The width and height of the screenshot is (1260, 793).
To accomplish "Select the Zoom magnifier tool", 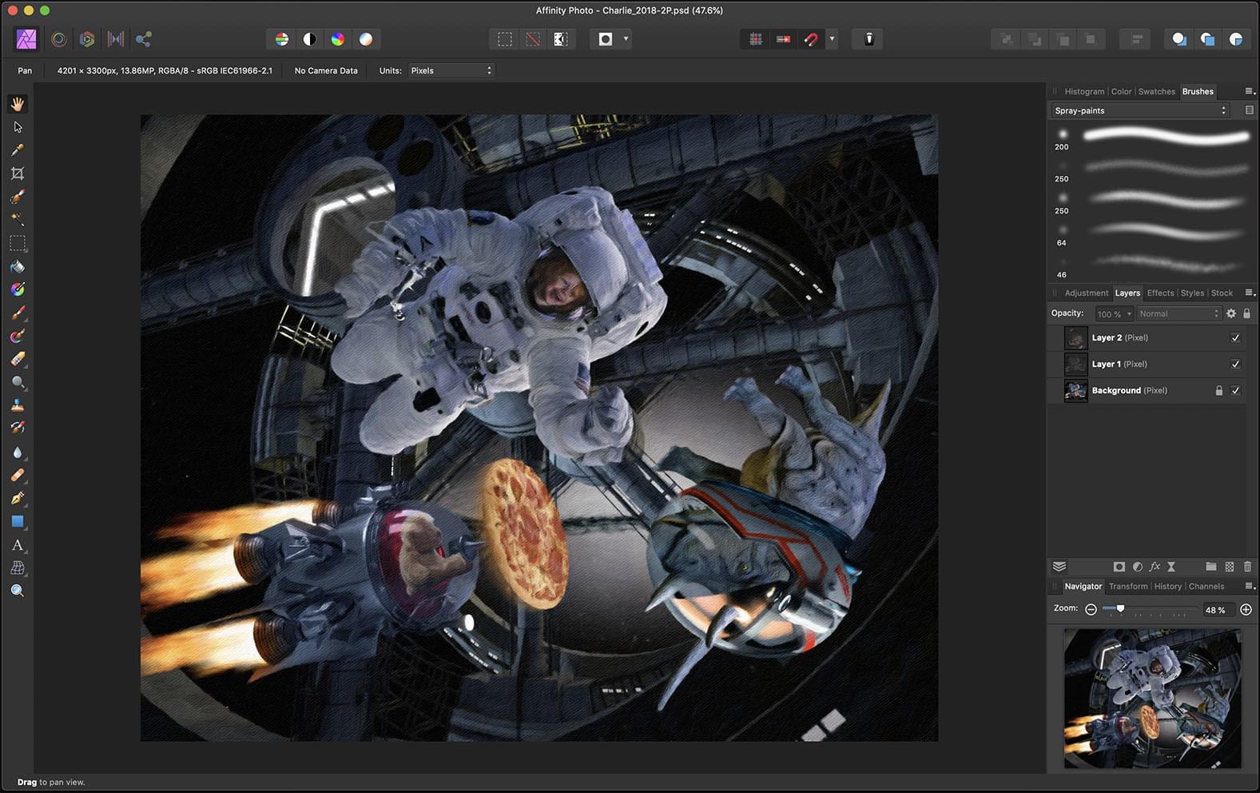I will [x=18, y=591].
